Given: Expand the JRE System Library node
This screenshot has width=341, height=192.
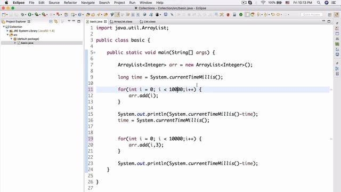Looking at the screenshot, I should click(x=7, y=31).
